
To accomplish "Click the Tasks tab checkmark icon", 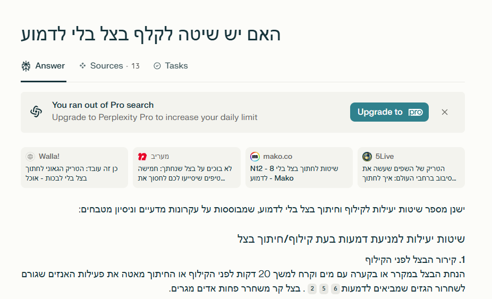I will tap(157, 66).
